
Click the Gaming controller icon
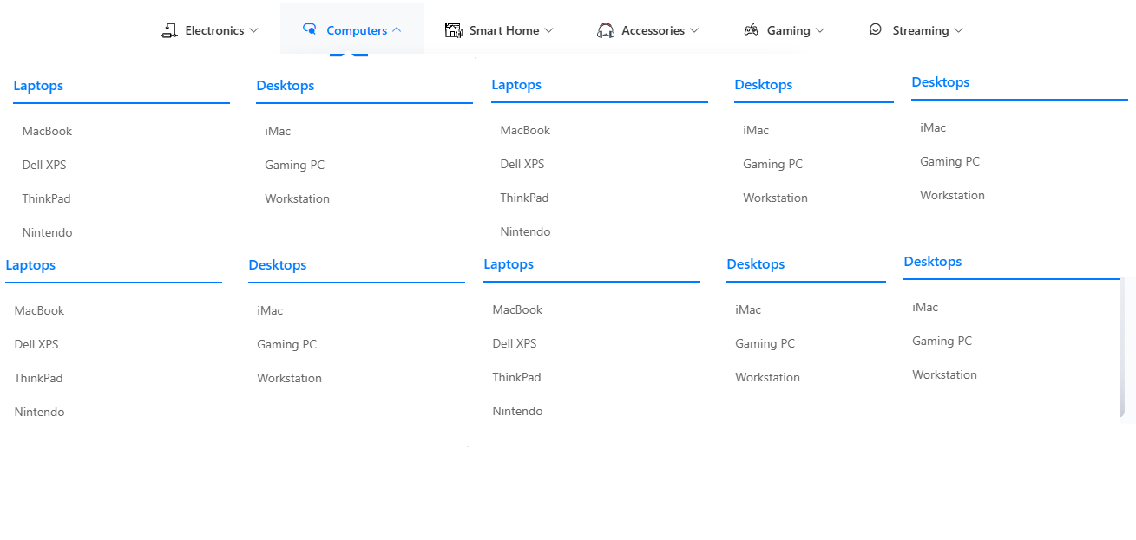pyautogui.click(x=752, y=30)
